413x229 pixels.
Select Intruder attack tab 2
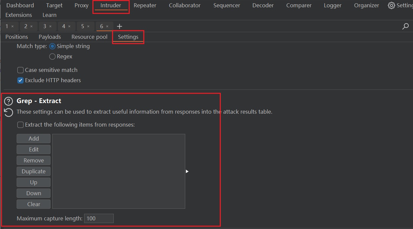[x=26, y=26]
